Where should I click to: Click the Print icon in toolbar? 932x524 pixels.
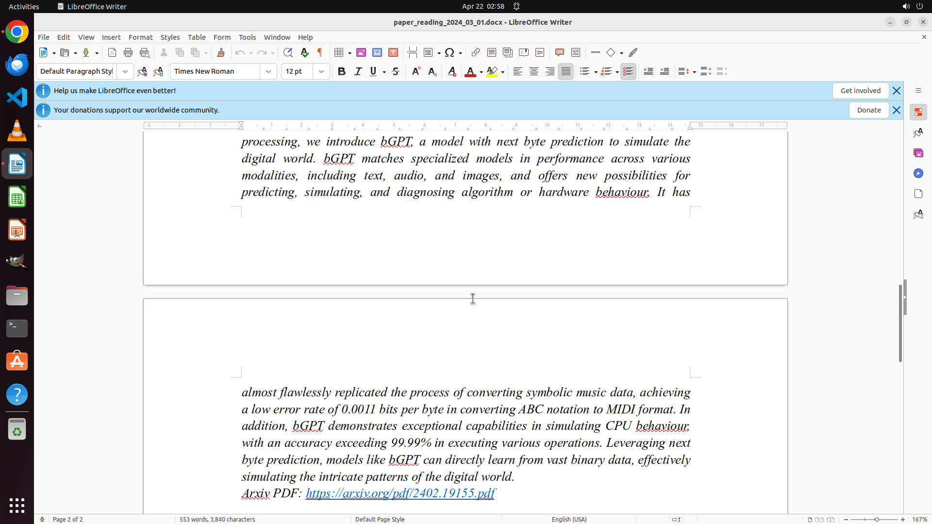click(x=128, y=52)
